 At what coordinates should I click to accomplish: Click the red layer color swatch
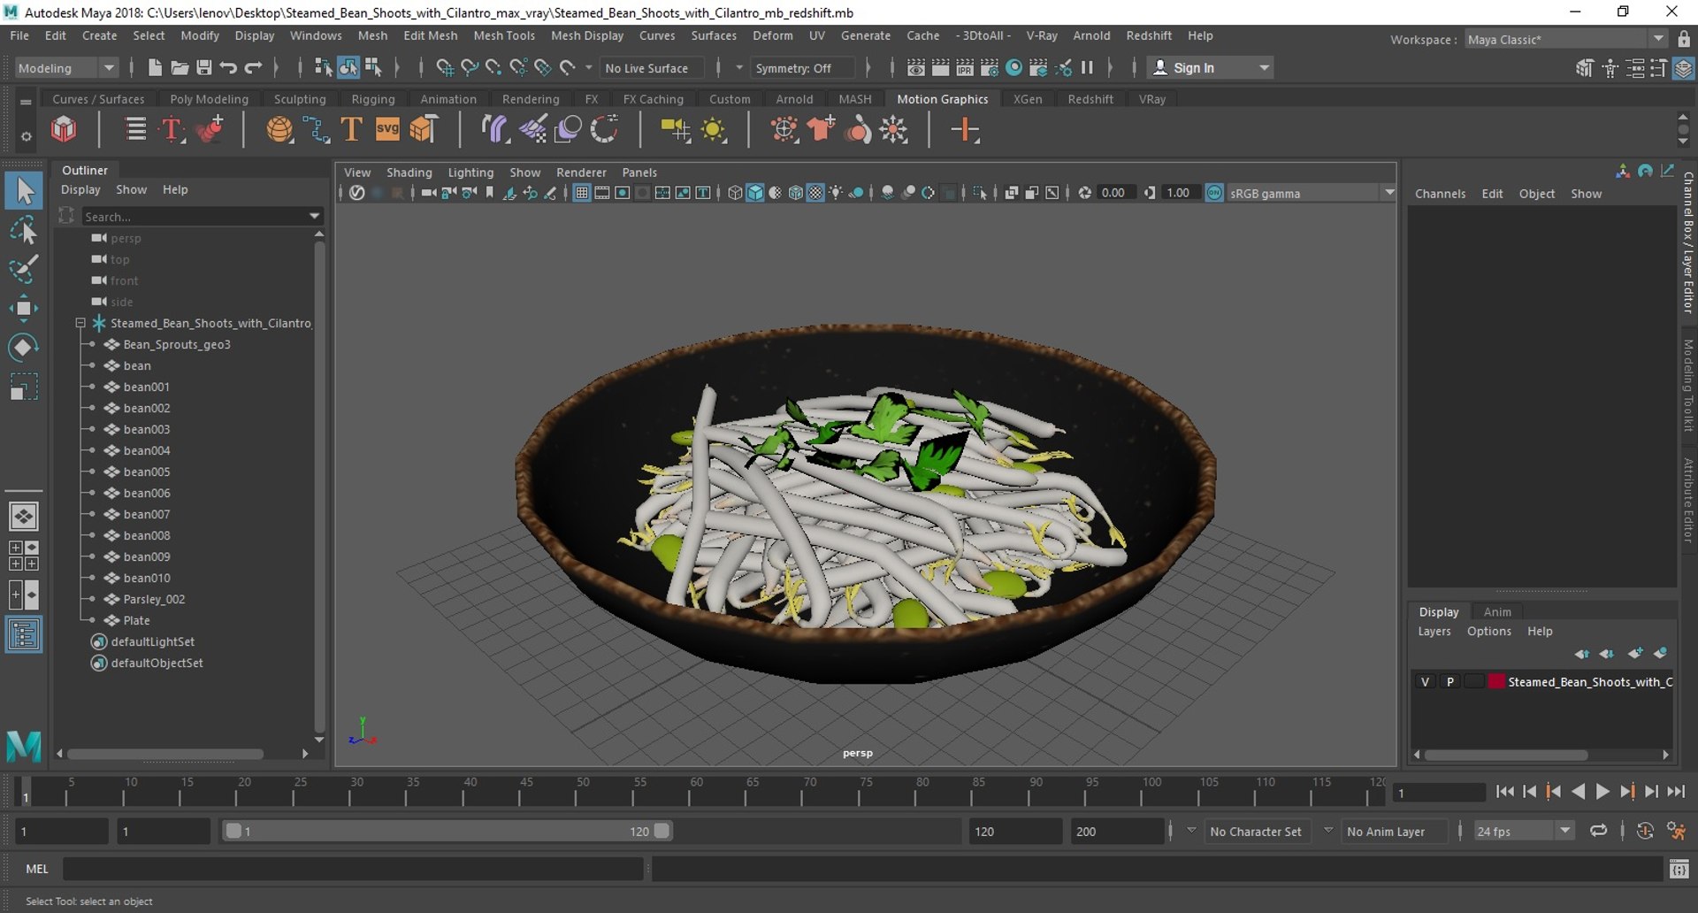pos(1496,682)
